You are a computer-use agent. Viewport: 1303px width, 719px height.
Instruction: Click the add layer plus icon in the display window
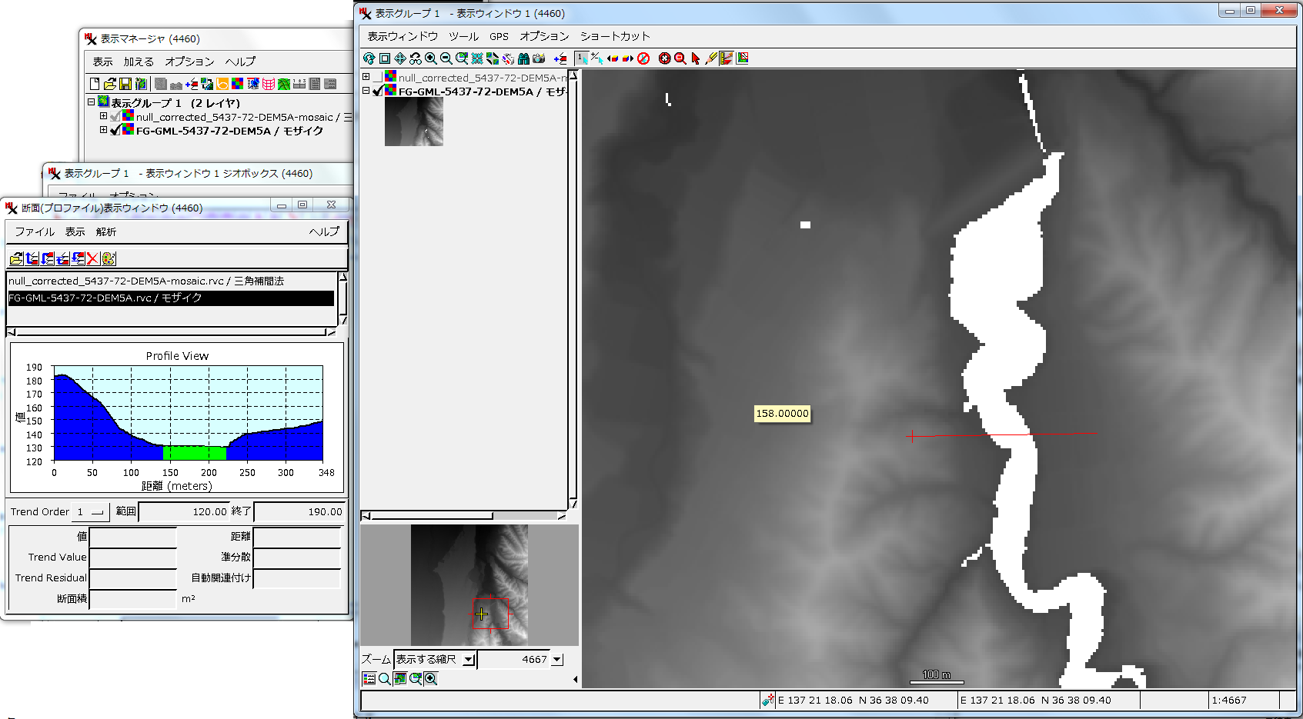tap(560, 58)
